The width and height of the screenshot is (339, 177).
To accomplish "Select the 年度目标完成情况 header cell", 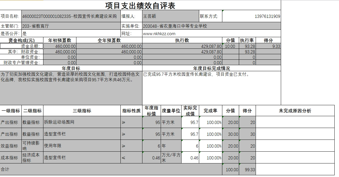I will pos(212,68).
